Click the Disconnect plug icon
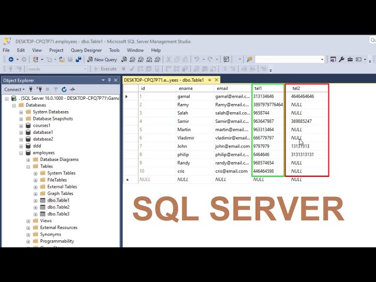Image resolution: width=376 pixels, height=282 pixels. tap(39, 89)
